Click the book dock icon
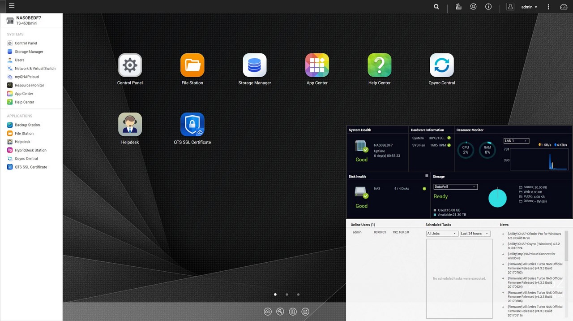 [293, 311]
